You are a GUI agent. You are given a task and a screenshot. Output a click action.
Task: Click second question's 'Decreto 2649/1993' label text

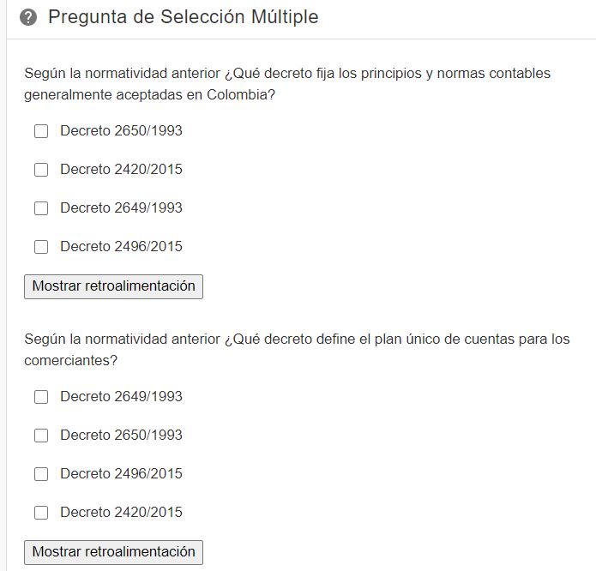pos(121,397)
